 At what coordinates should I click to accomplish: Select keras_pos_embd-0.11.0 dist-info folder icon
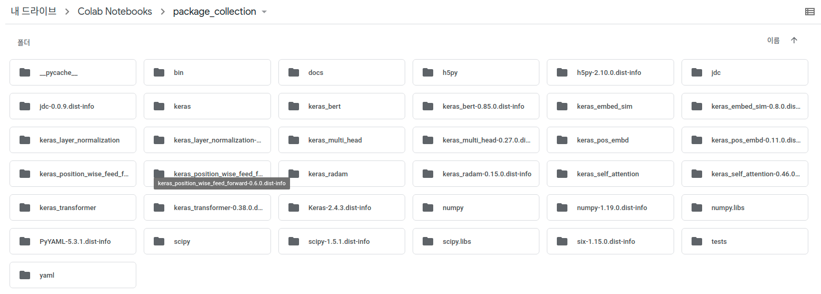tap(697, 140)
